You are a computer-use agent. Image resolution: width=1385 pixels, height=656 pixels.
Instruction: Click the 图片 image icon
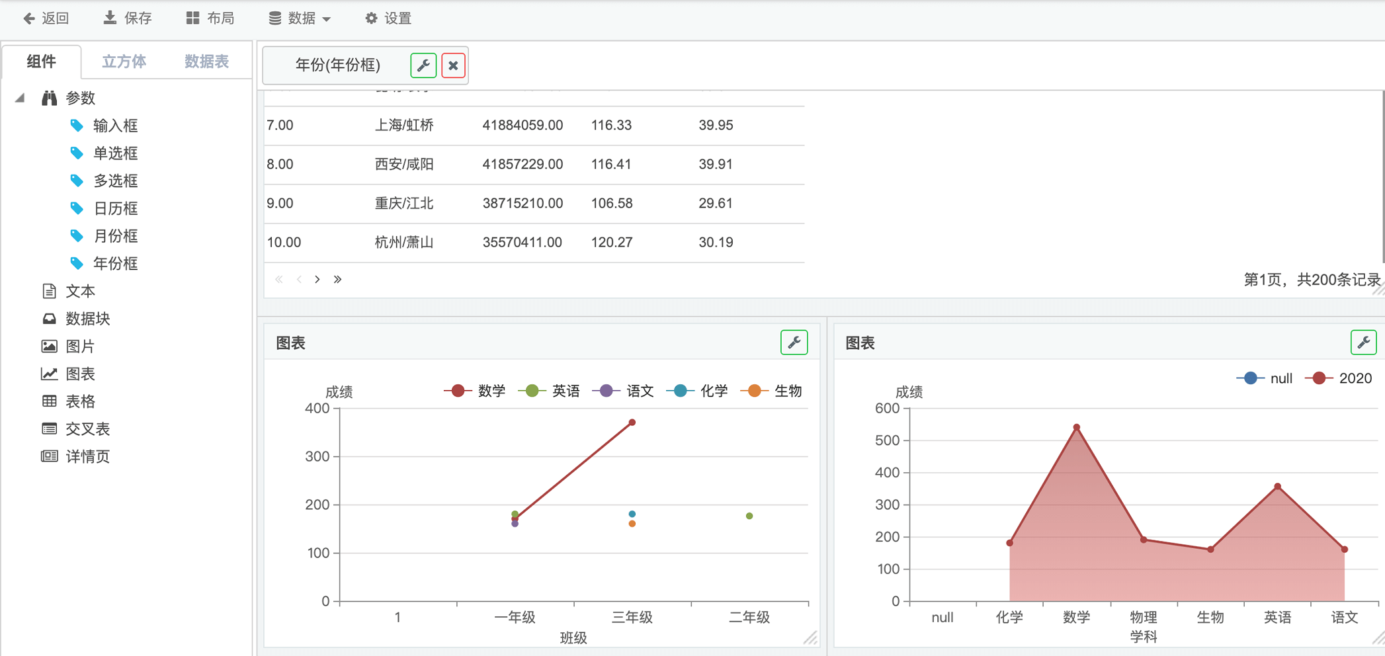click(x=49, y=346)
